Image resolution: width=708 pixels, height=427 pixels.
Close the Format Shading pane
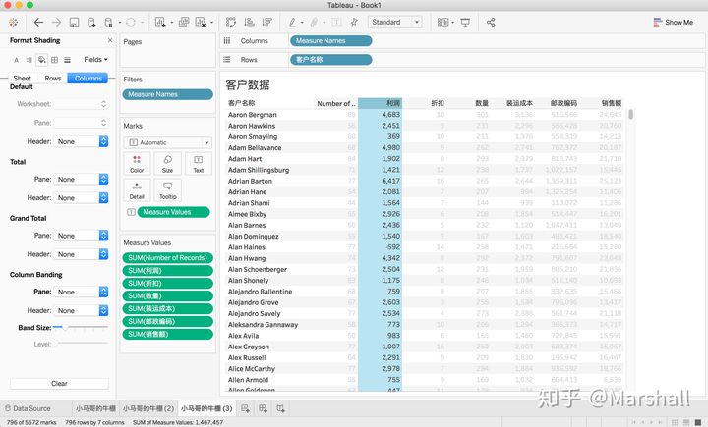tap(110, 40)
